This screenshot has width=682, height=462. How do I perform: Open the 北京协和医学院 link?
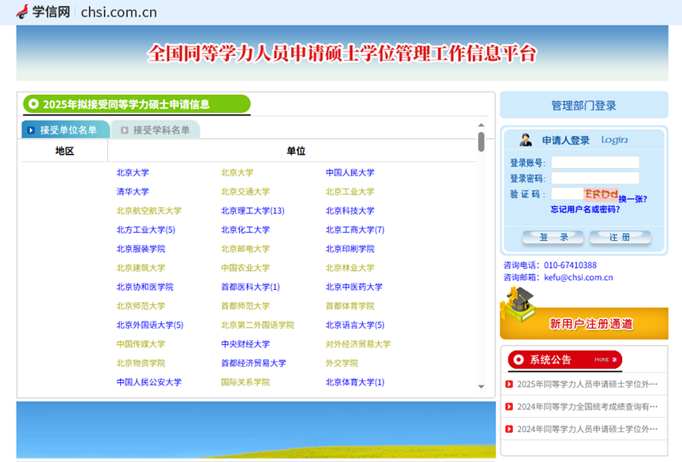(144, 287)
